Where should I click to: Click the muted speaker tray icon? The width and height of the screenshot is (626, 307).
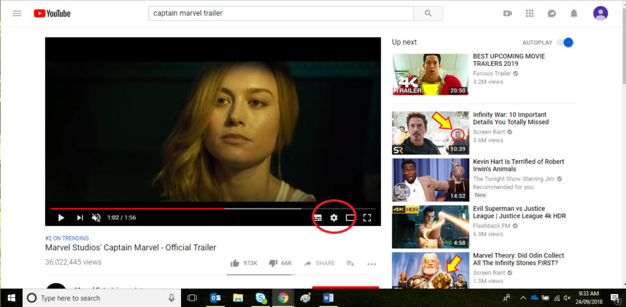[567, 298]
